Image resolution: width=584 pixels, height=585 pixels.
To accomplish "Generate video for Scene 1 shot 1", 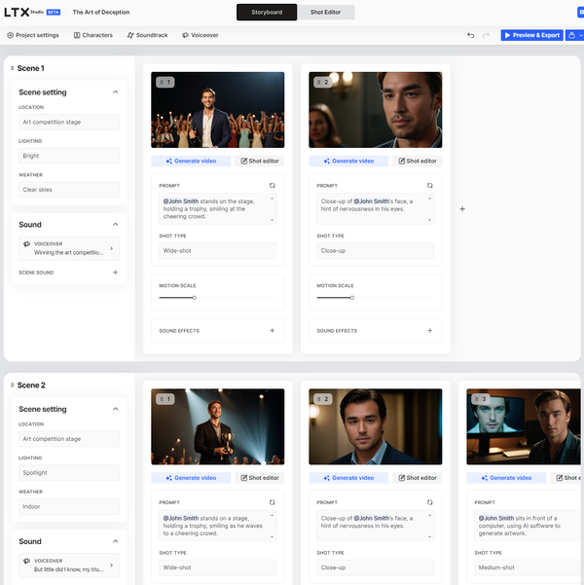I will point(192,161).
